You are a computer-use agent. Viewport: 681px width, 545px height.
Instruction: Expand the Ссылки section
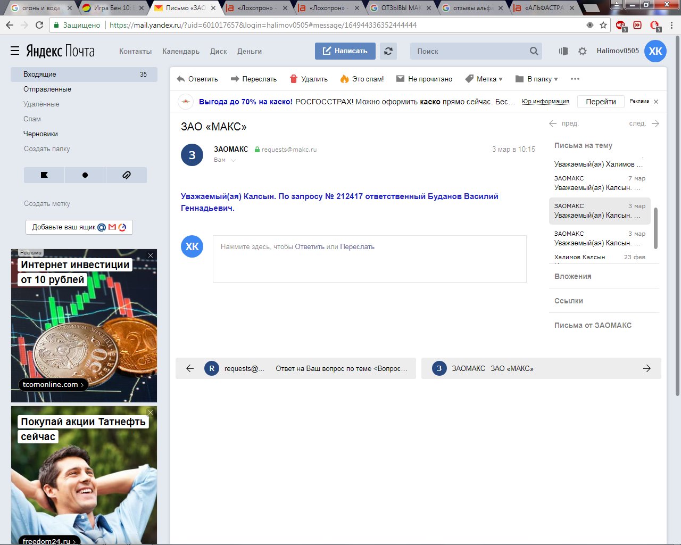click(x=569, y=301)
